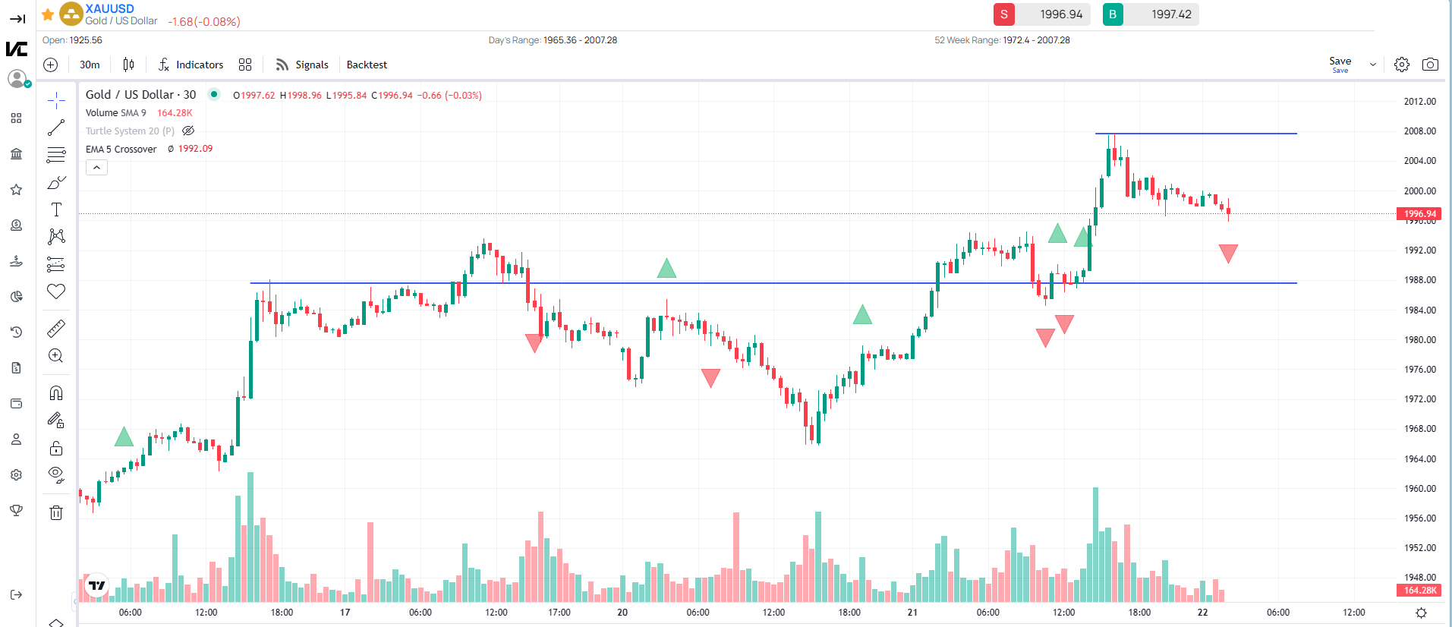Click the crosshair cursor tool
The height and width of the screenshot is (627, 1452).
tap(56, 100)
